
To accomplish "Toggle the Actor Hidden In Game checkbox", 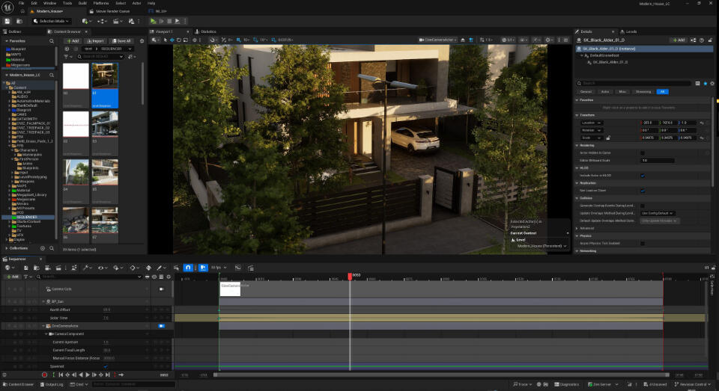I will 642,153.
